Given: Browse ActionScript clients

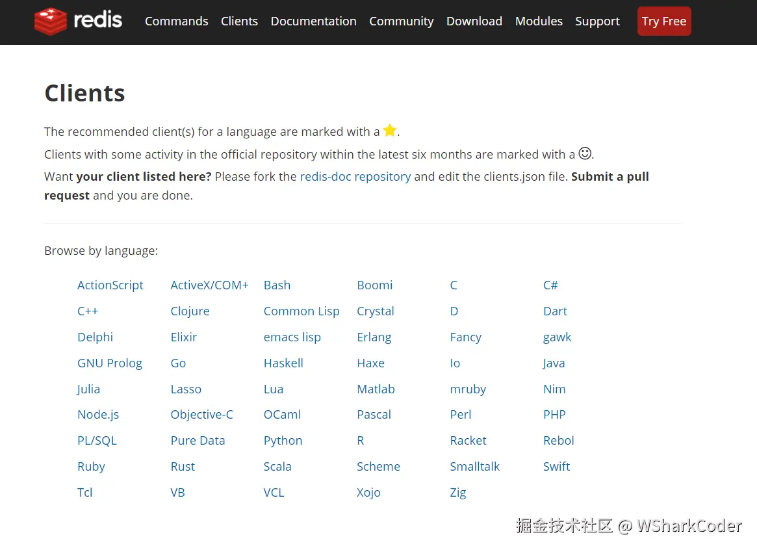Looking at the screenshot, I should (x=110, y=285).
